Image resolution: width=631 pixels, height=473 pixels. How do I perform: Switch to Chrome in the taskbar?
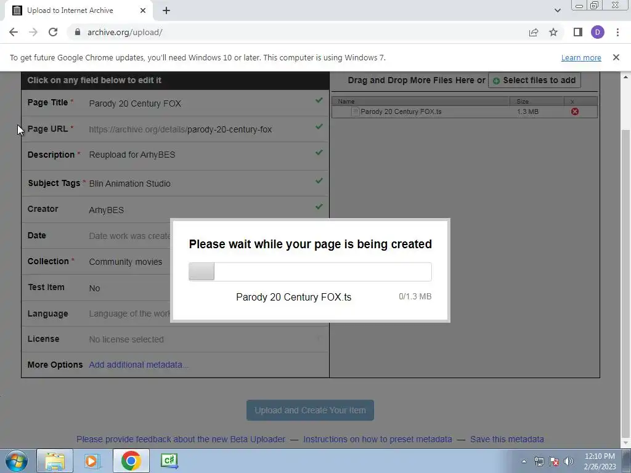(131, 461)
